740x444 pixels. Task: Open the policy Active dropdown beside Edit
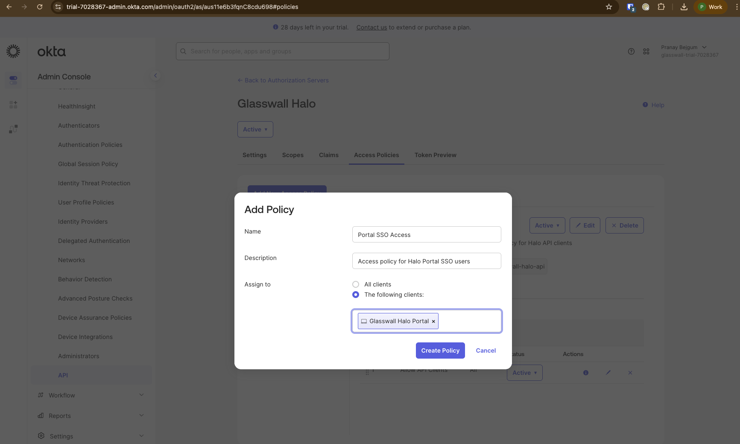tap(547, 225)
